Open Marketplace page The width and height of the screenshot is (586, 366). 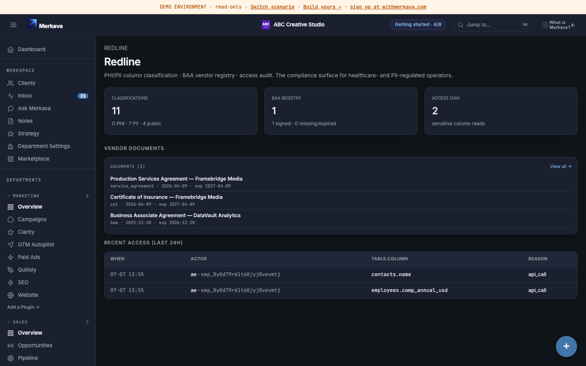[x=48, y=159]
